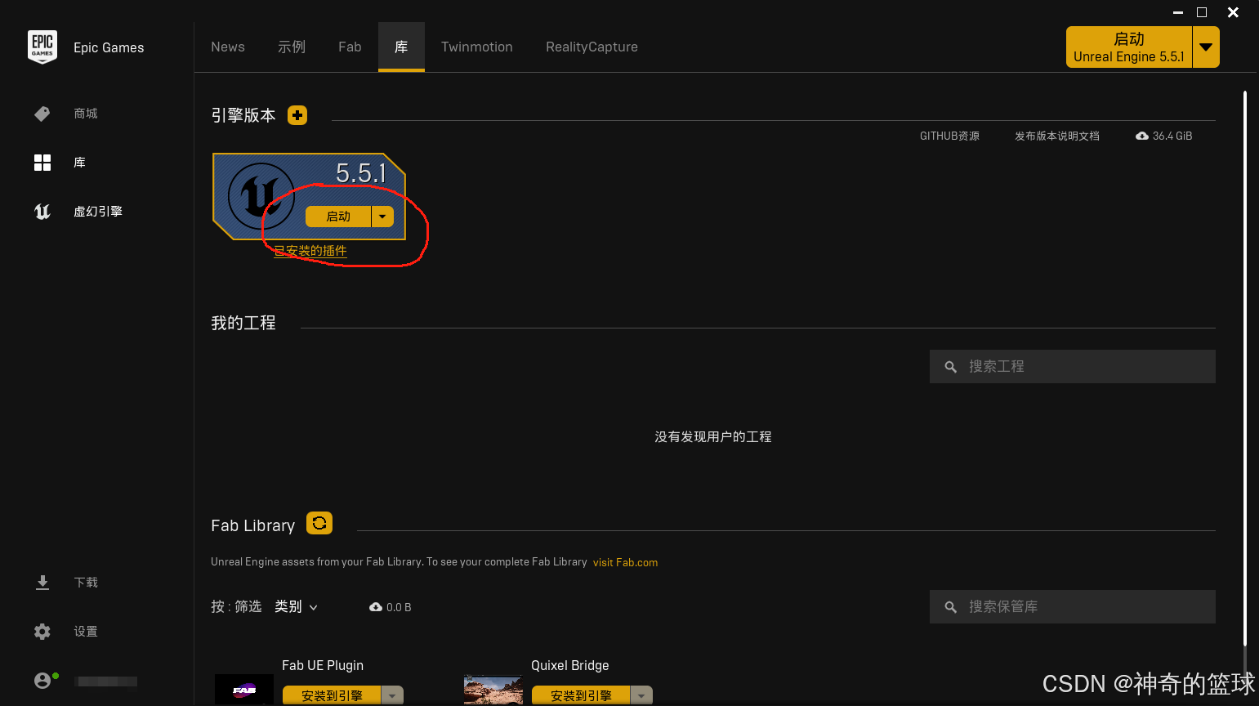Open 设置 gear icon
This screenshot has width=1259, height=706.
42,632
